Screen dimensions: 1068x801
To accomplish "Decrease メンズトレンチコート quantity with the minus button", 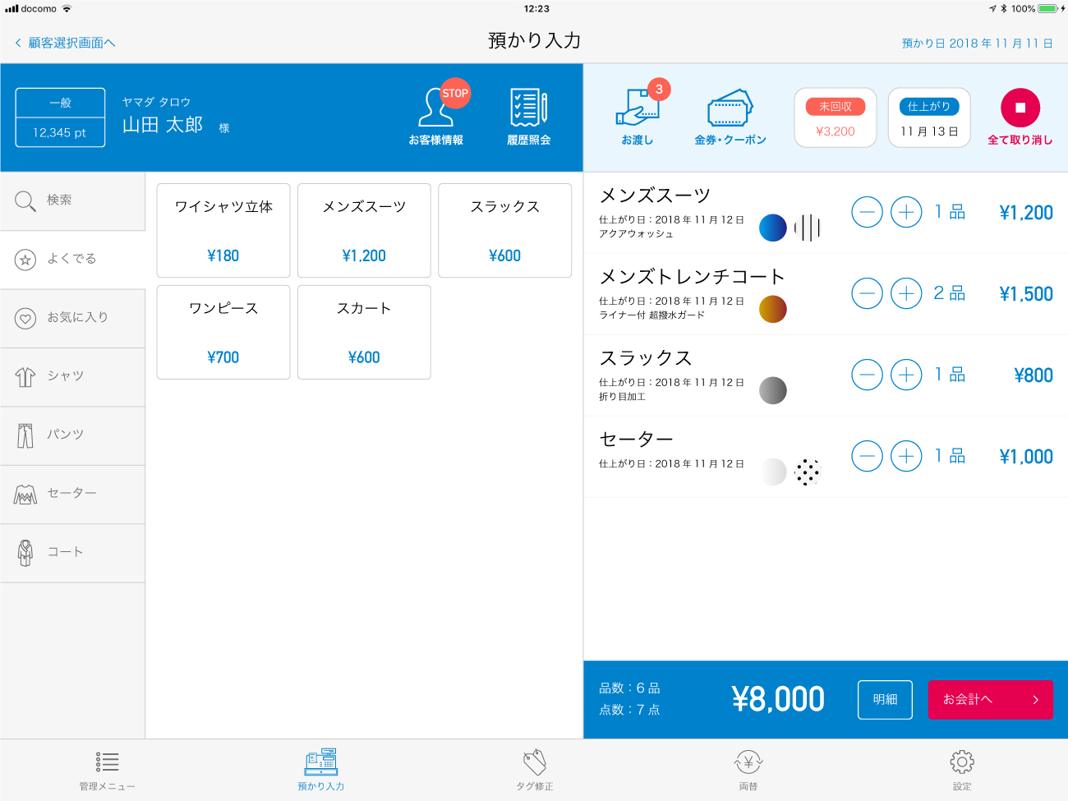I will coord(867,293).
